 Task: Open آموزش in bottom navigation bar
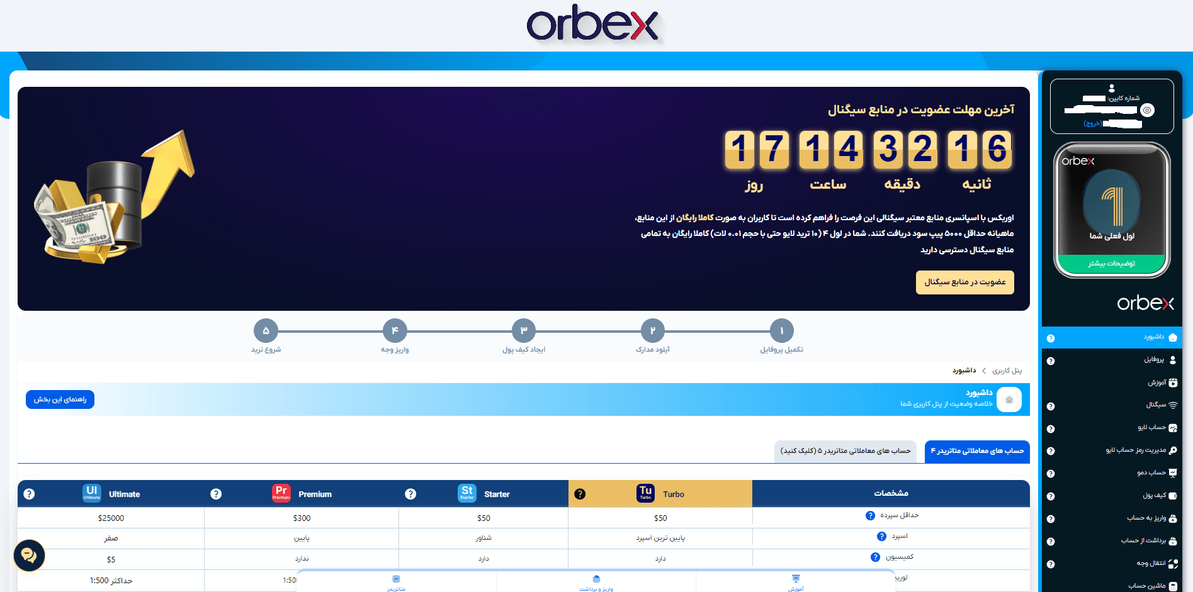[x=796, y=583]
